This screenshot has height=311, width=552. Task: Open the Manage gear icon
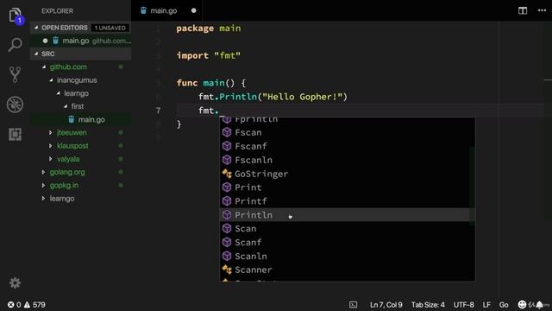15,282
